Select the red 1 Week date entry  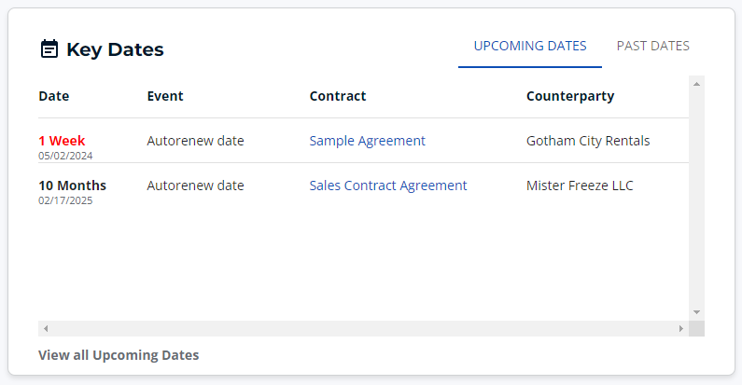coord(62,141)
